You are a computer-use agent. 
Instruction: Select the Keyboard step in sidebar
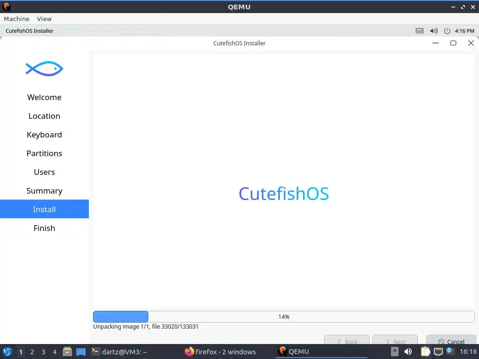[44, 135]
